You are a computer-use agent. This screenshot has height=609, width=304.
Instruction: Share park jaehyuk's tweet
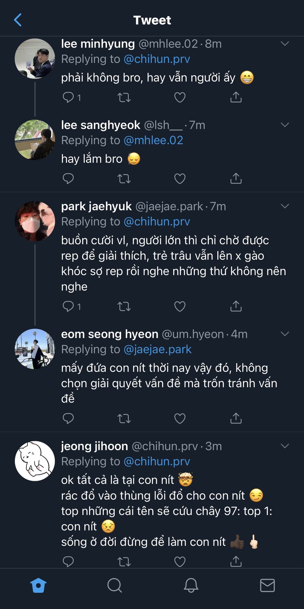coord(236,306)
